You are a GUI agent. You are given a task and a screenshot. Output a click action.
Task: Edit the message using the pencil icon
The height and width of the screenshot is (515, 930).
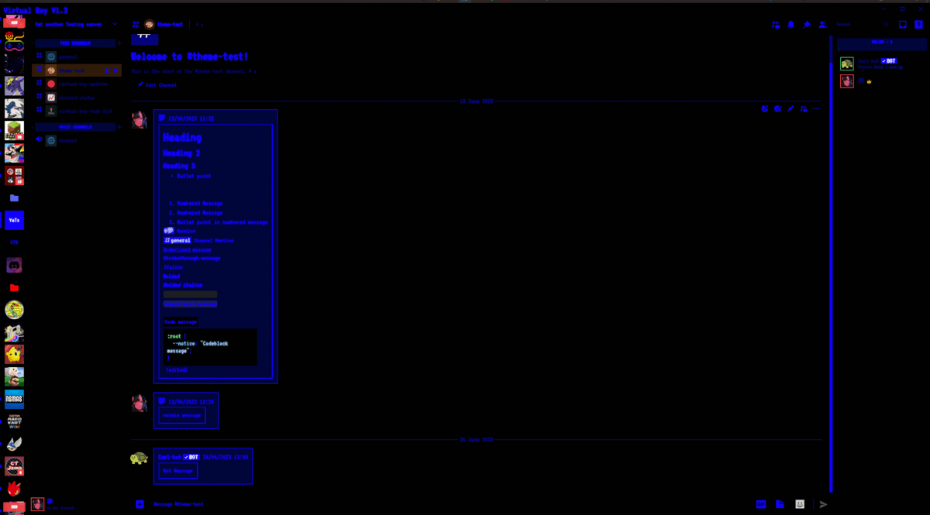[790, 109]
